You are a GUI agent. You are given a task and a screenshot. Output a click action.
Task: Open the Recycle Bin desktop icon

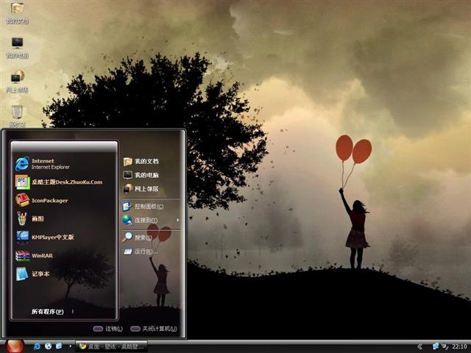pos(17,113)
